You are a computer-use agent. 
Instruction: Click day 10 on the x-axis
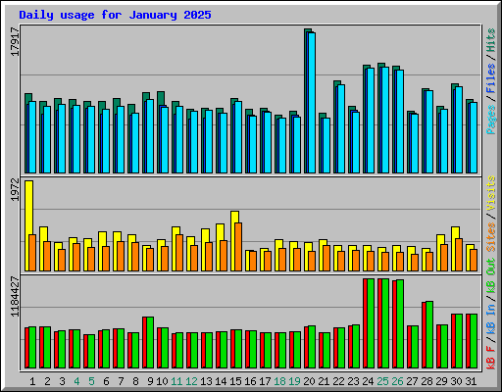click(x=162, y=381)
